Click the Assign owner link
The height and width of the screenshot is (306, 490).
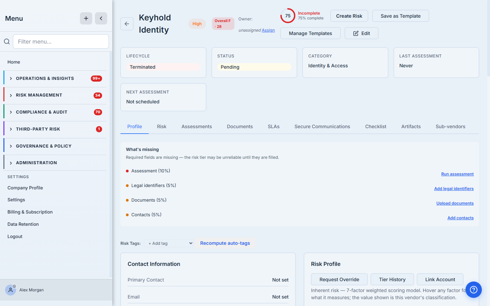coord(268,30)
